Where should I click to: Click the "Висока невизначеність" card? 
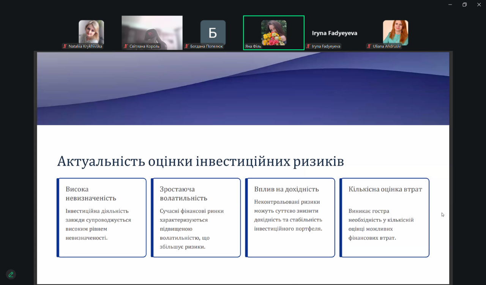pos(101,217)
